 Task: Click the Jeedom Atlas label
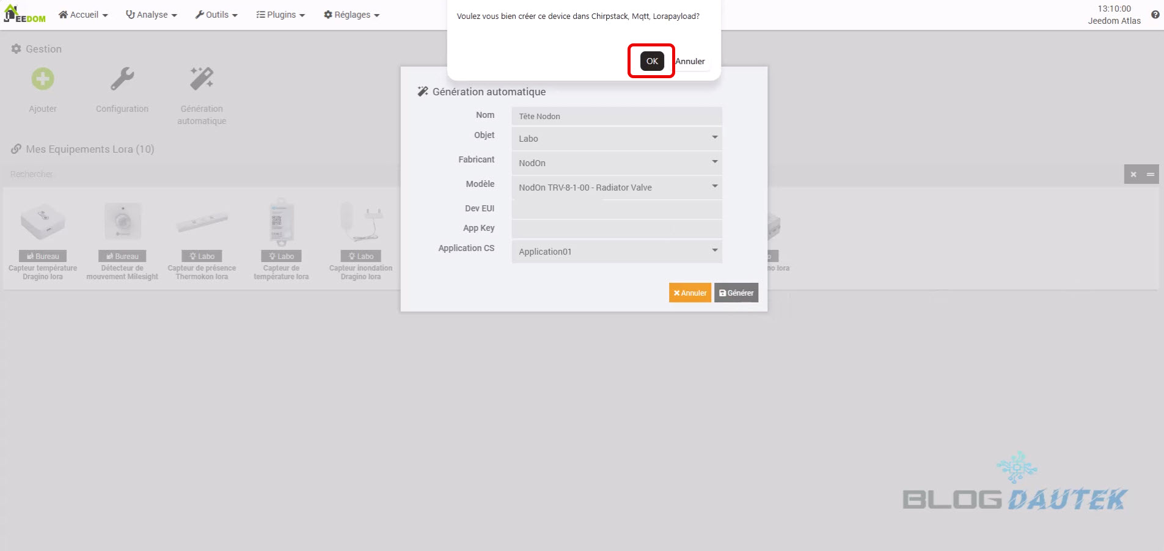point(1114,21)
